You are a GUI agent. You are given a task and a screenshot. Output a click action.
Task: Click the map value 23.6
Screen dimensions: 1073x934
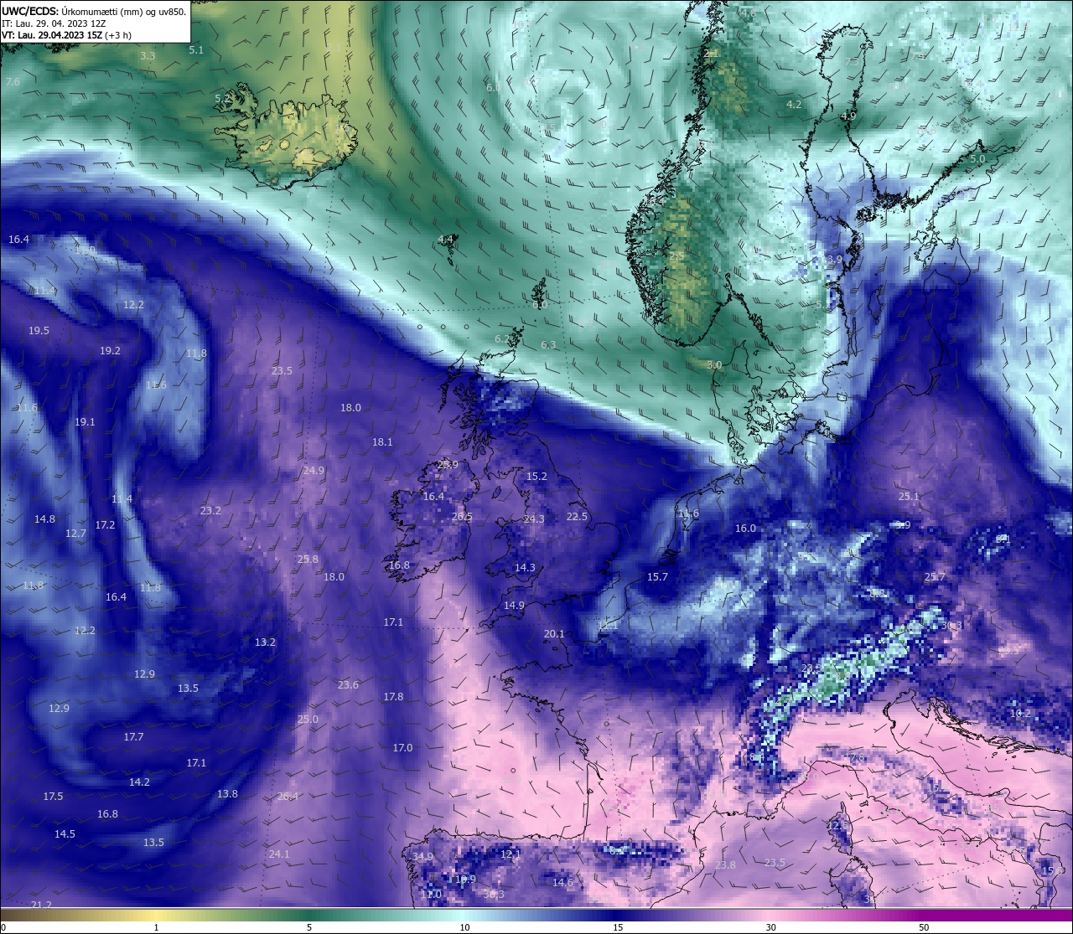(x=348, y=685)
